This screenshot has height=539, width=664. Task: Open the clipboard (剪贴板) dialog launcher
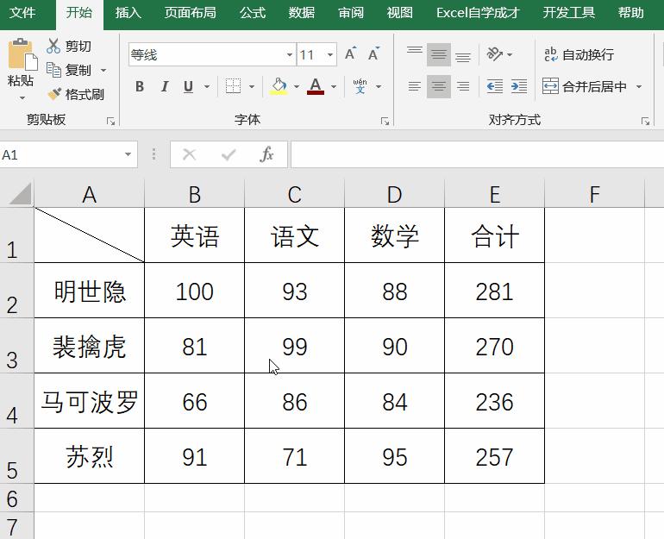point(111,122)
